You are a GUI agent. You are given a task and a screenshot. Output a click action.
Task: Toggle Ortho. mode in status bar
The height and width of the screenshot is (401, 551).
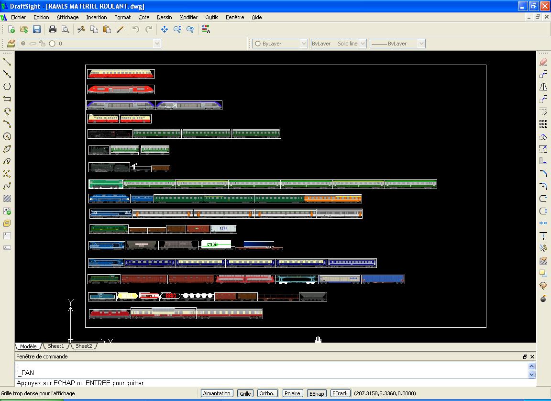(267, 393)
